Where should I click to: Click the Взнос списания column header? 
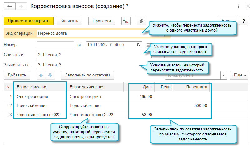pyautogui.click(x=40, y=87)
